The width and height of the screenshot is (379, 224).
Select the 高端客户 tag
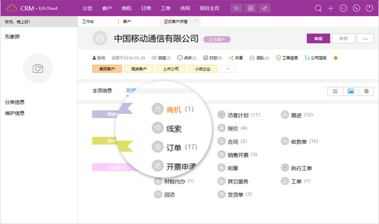coord(139,69)
